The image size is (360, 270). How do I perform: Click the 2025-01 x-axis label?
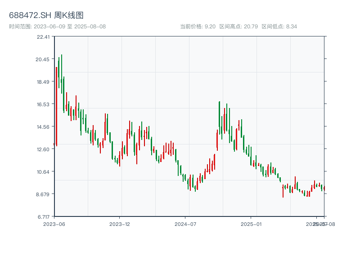pyautogui.click(x=251, y=224)
